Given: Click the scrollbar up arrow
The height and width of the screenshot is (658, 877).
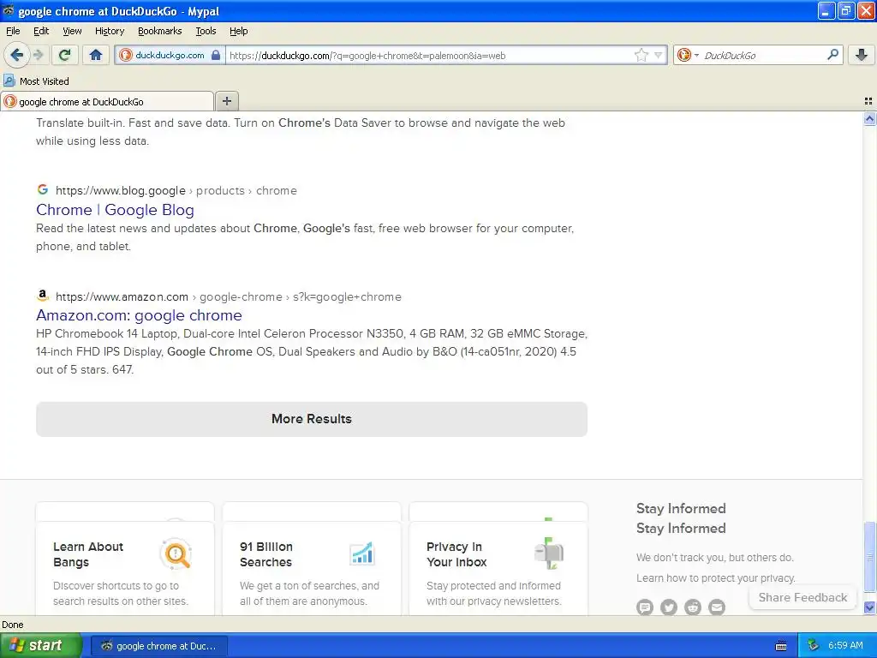Looking at the screenshot, I should pos(869,118).
